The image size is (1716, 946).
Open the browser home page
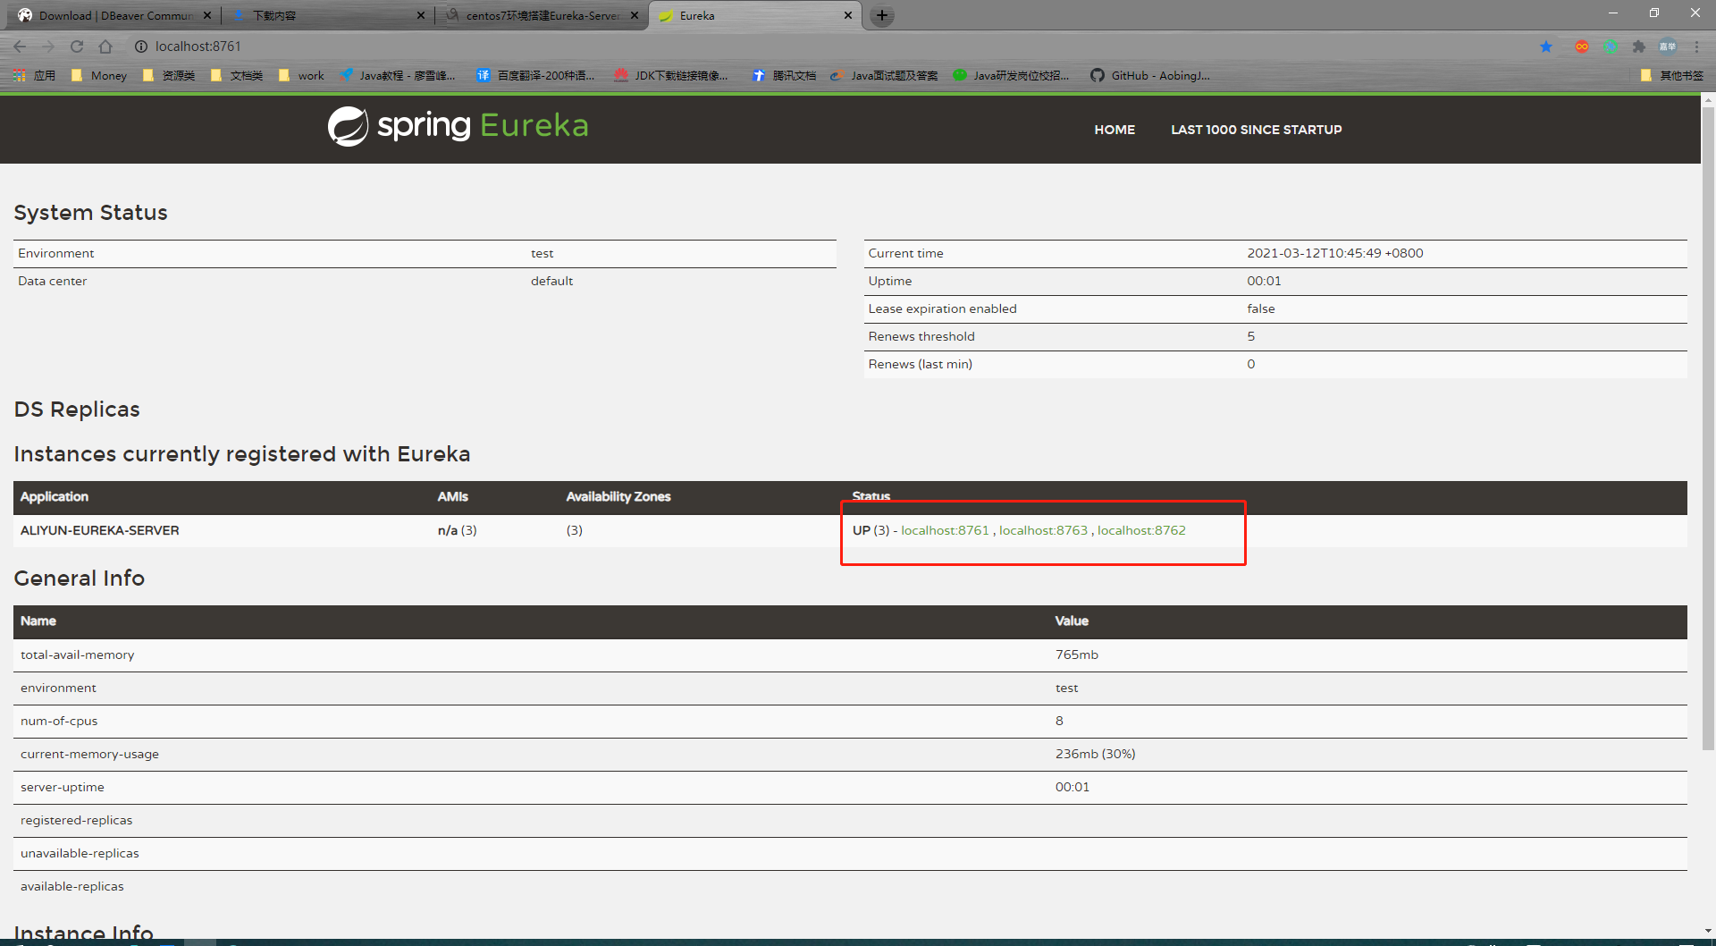click(x=105, y=46)
